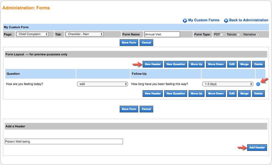
Task: Click the arrow icon beside My Custom Forms
Action: (185, 20)
